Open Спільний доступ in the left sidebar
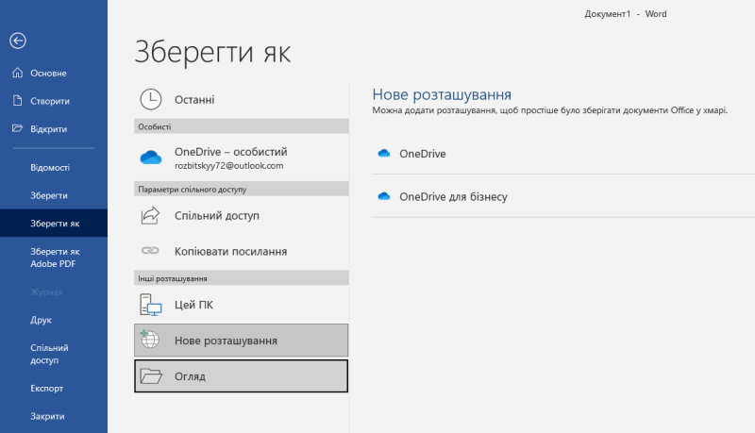The width and height of the screenshot is (755, 433). [49, 354]
